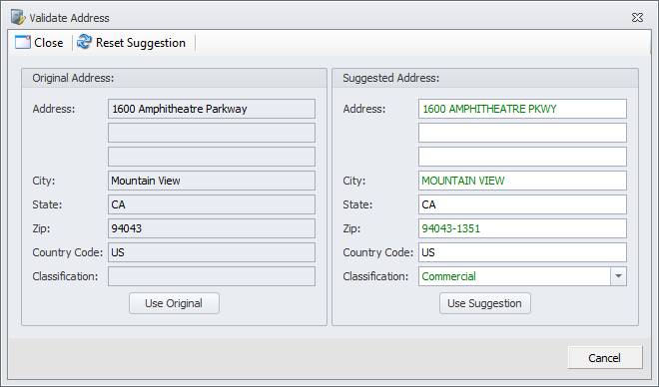Click the suggested Country Code US field
The height and width of the screenshot is (387, 659).
pos(522,252)
